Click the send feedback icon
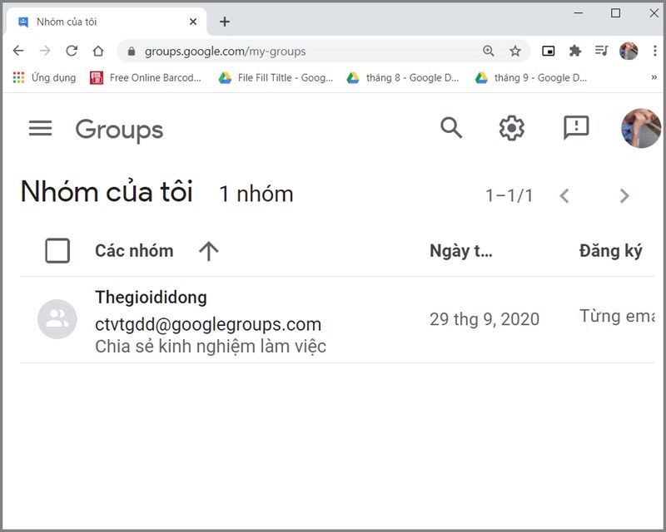Image resolution: width=666 pixels, height=532 pixels. pyautogui.click(x=576, y=127)
